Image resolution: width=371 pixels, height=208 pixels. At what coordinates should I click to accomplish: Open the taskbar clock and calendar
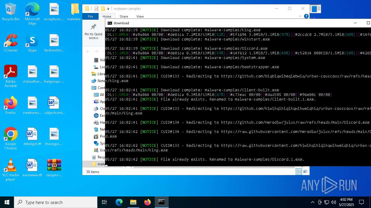point(346,202)
